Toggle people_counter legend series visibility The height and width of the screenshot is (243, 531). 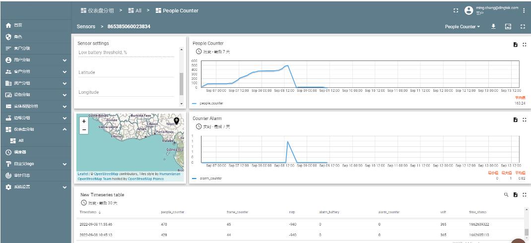tap(211, 103)
